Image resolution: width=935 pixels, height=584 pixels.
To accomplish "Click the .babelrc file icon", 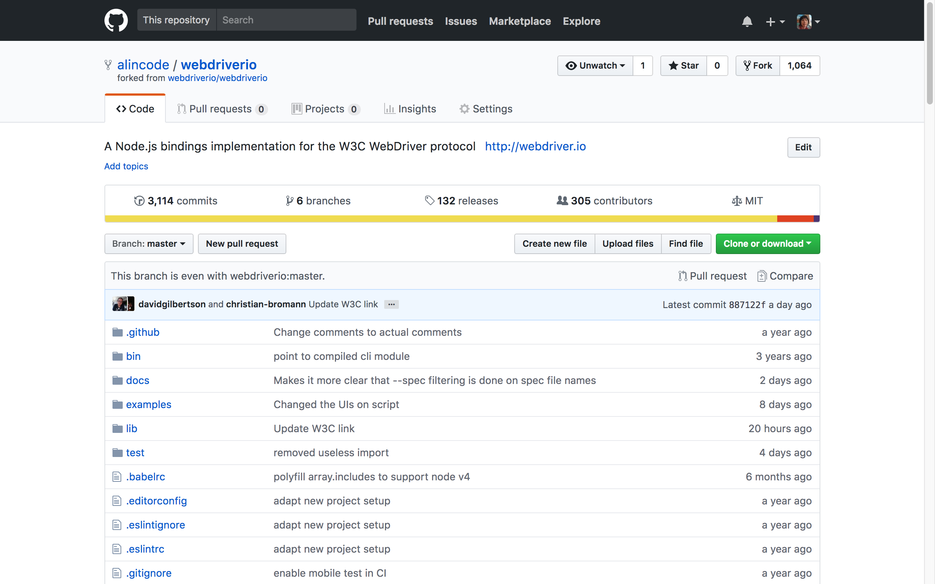I will pyautogui.click(x=117, y=477).
